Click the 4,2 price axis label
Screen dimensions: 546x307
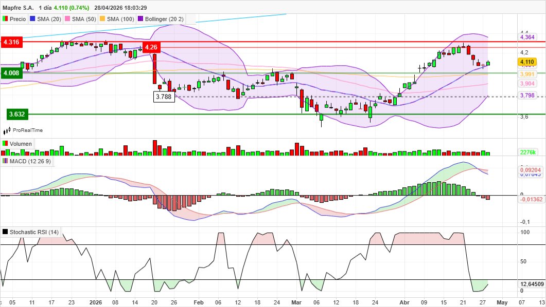(524, 53)
